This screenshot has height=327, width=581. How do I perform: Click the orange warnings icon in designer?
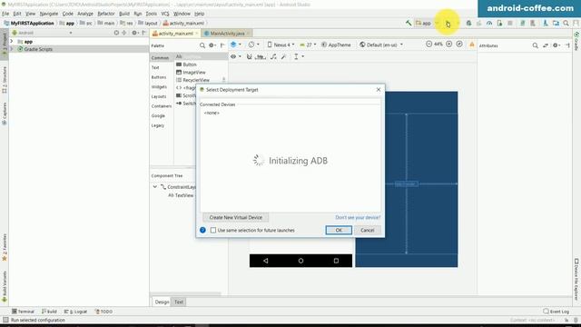tap(472, 45)
